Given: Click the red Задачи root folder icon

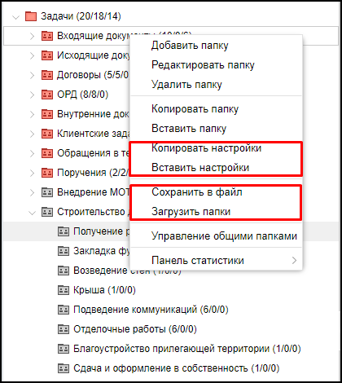Looking at the screenshot, I should pyautogui.click(x=31, y=16).
